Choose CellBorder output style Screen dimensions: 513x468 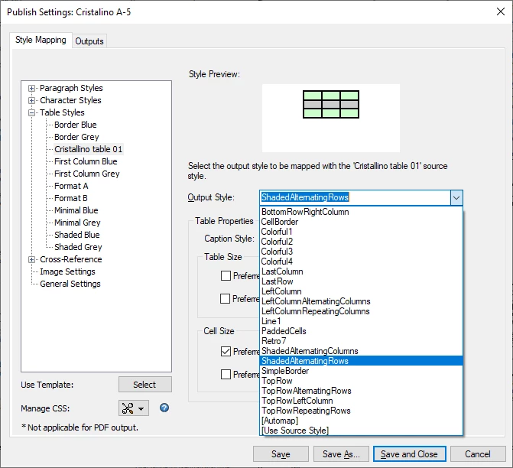coord(361,222)
